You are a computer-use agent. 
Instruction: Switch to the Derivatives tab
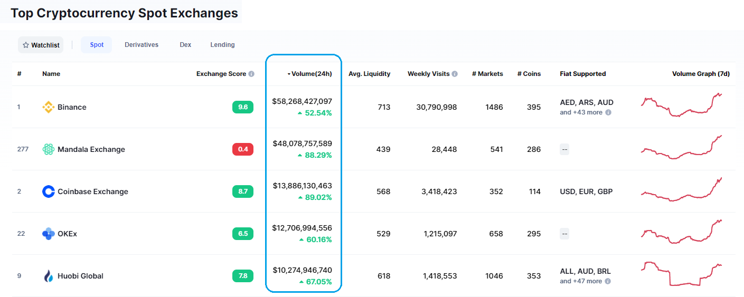[142, 45]
